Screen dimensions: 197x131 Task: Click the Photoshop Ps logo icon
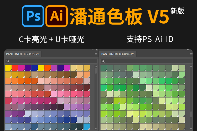click(33, 16)
